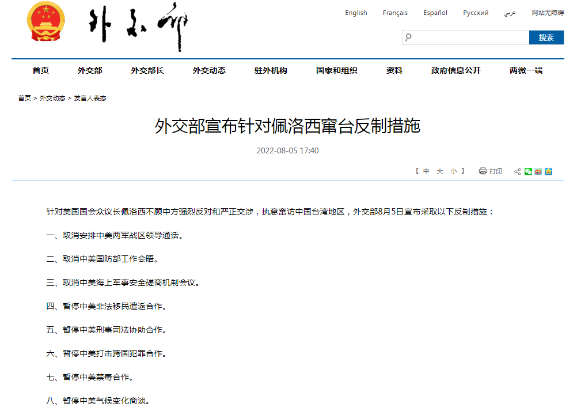The image size is (577, 407).
Task: Set font size to 中
Action: (426, 171)
